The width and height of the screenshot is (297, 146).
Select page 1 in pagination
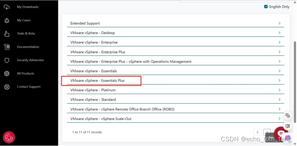267,132
